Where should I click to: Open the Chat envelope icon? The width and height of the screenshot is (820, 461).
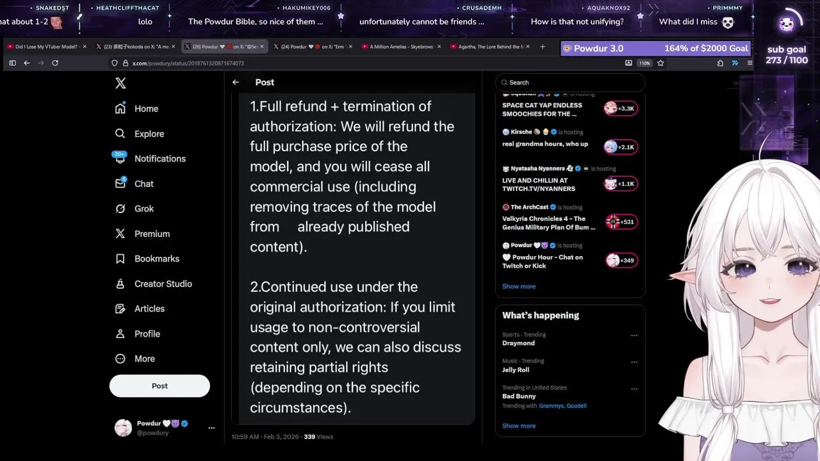120,184
